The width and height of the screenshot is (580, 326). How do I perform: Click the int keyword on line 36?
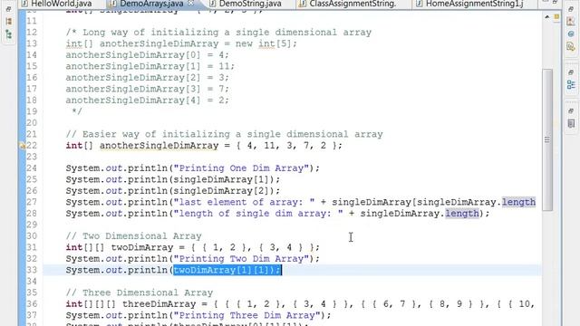74,304
